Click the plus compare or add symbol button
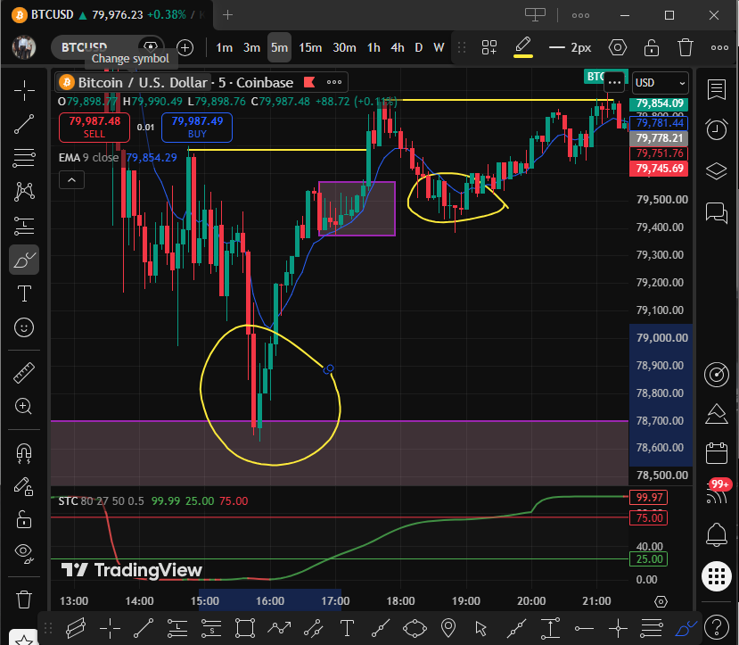 [x=185, y=47]
